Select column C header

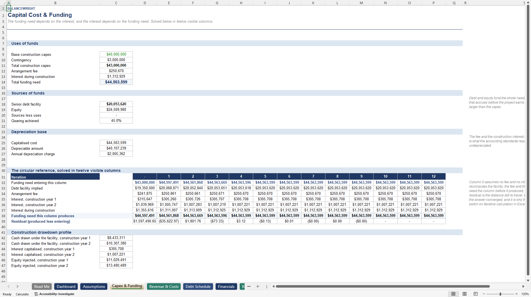click(116, 3)
